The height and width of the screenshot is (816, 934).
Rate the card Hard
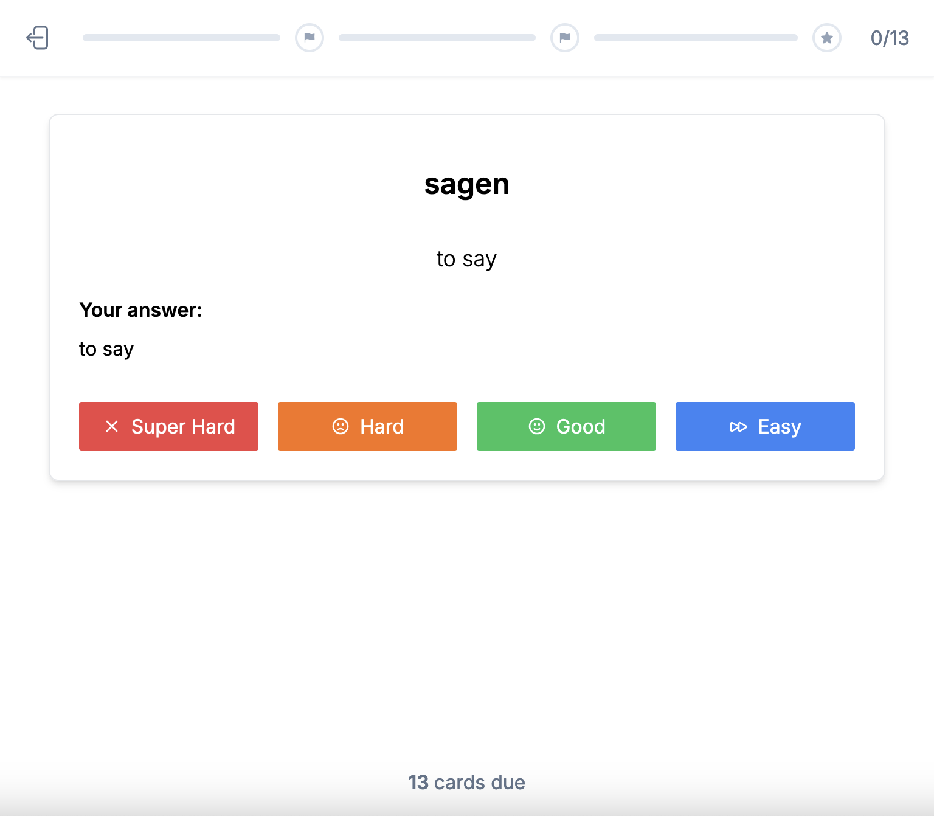click(367, 426)
